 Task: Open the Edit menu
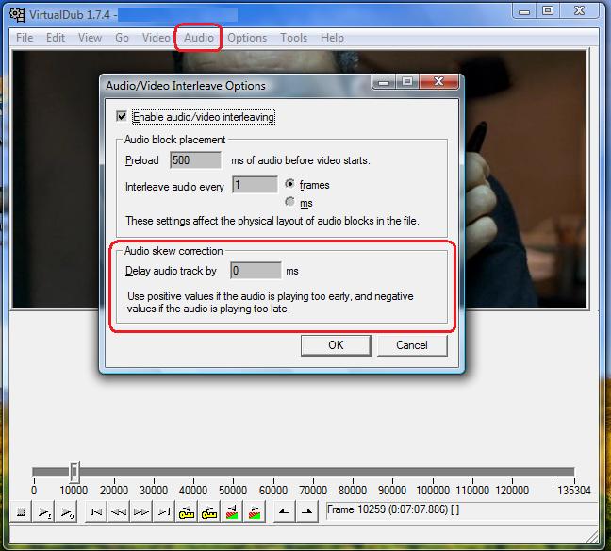click(x=56, y=38)
